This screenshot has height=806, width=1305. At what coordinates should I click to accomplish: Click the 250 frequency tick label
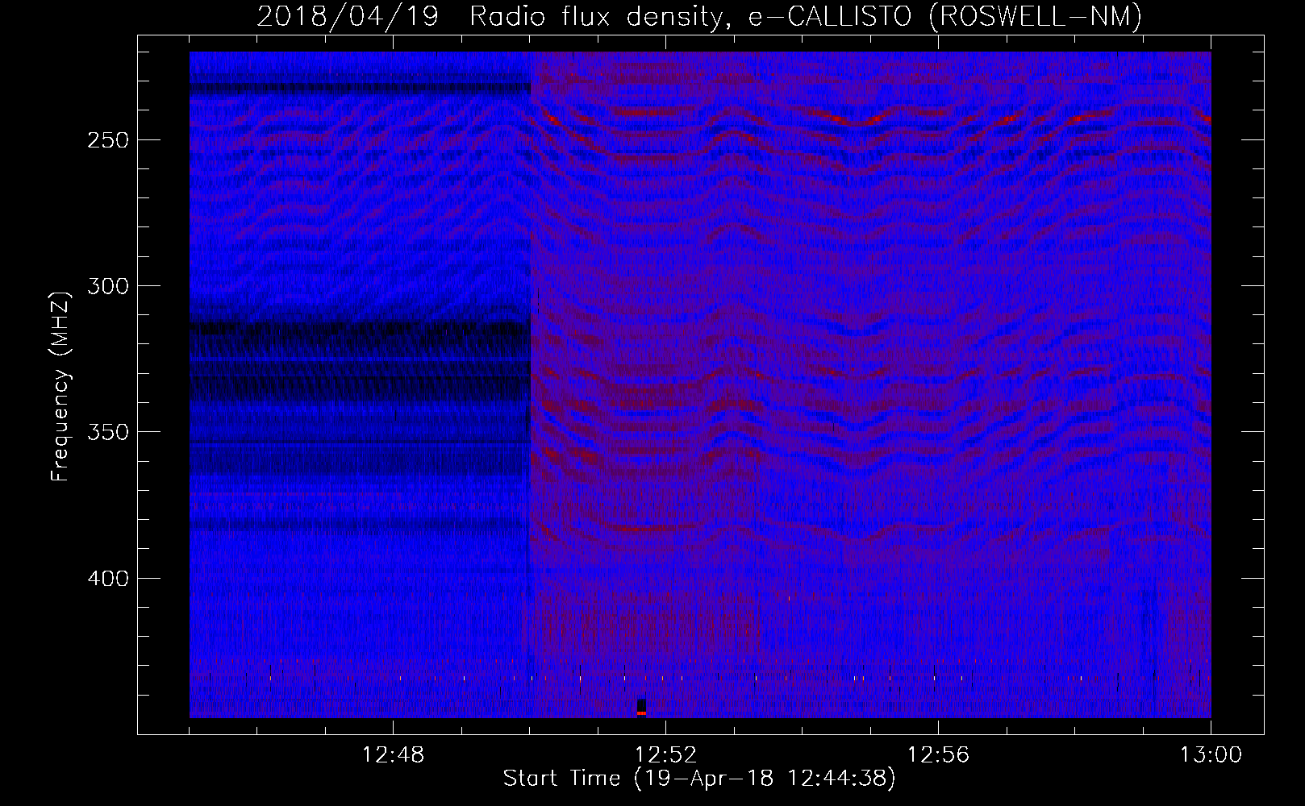(x=108, y=140)
